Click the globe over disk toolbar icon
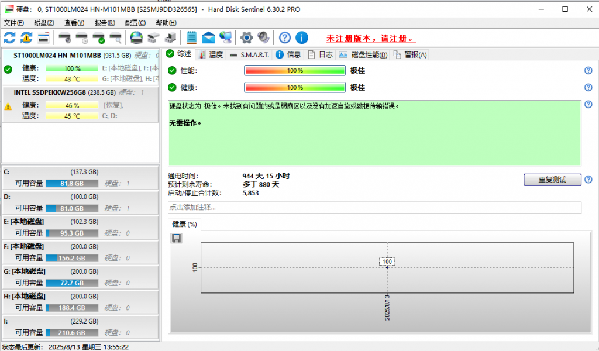 [136, 38]
